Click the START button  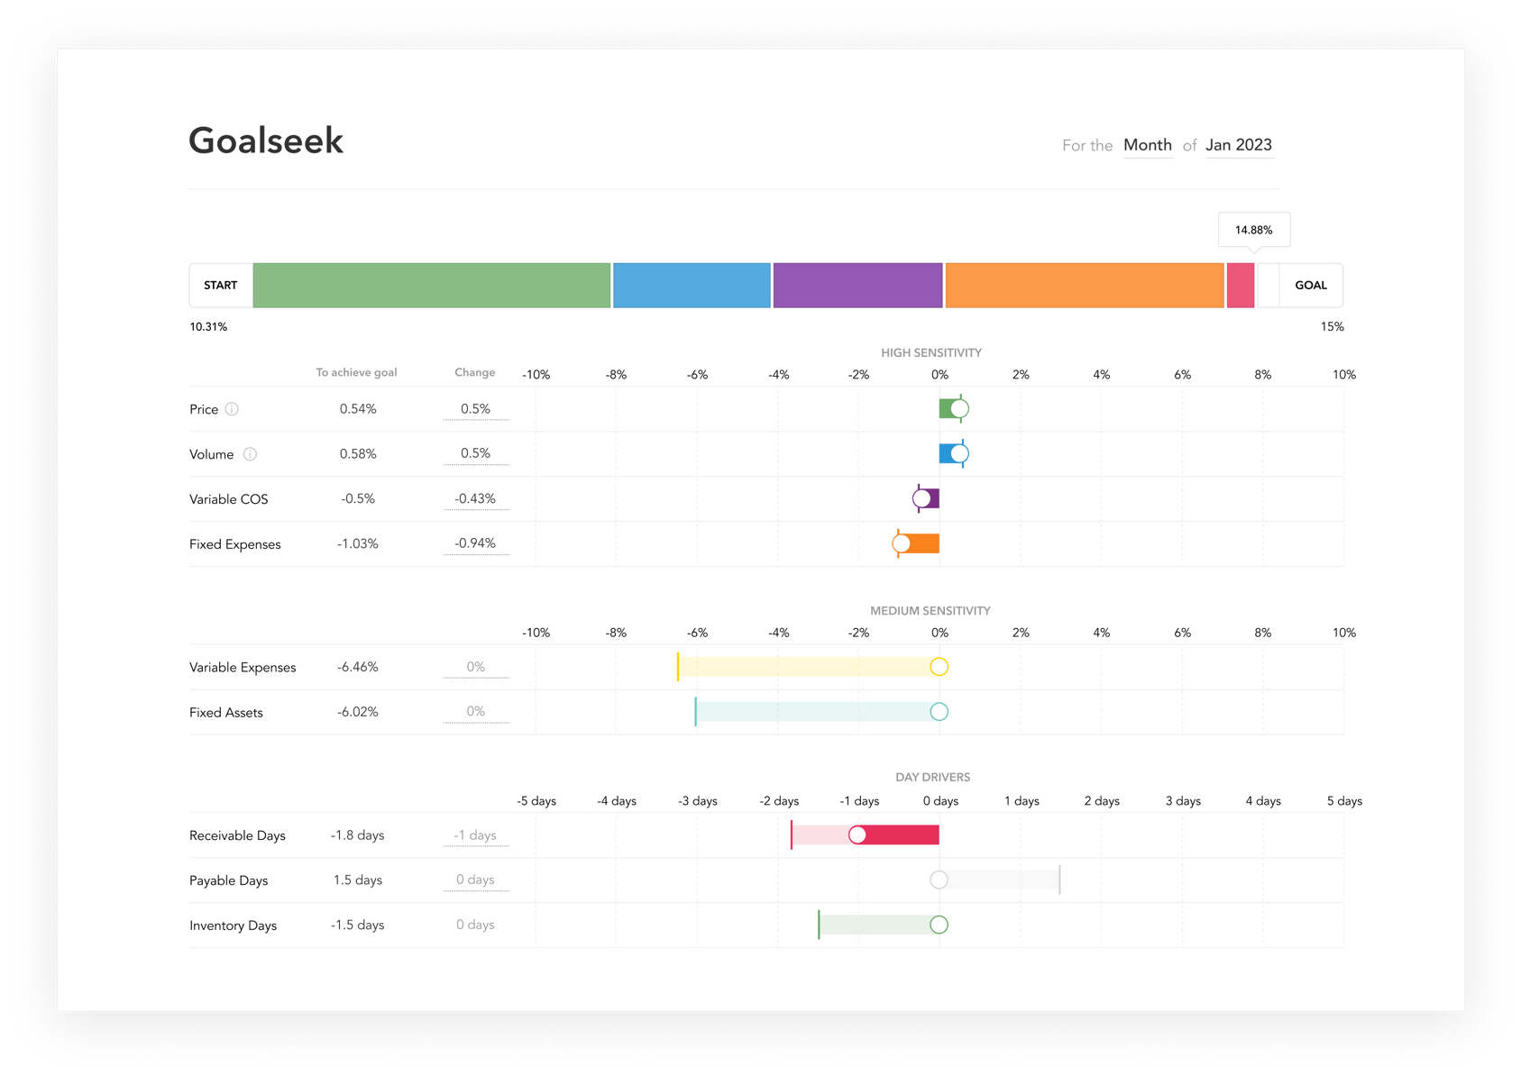pos(221,286)
